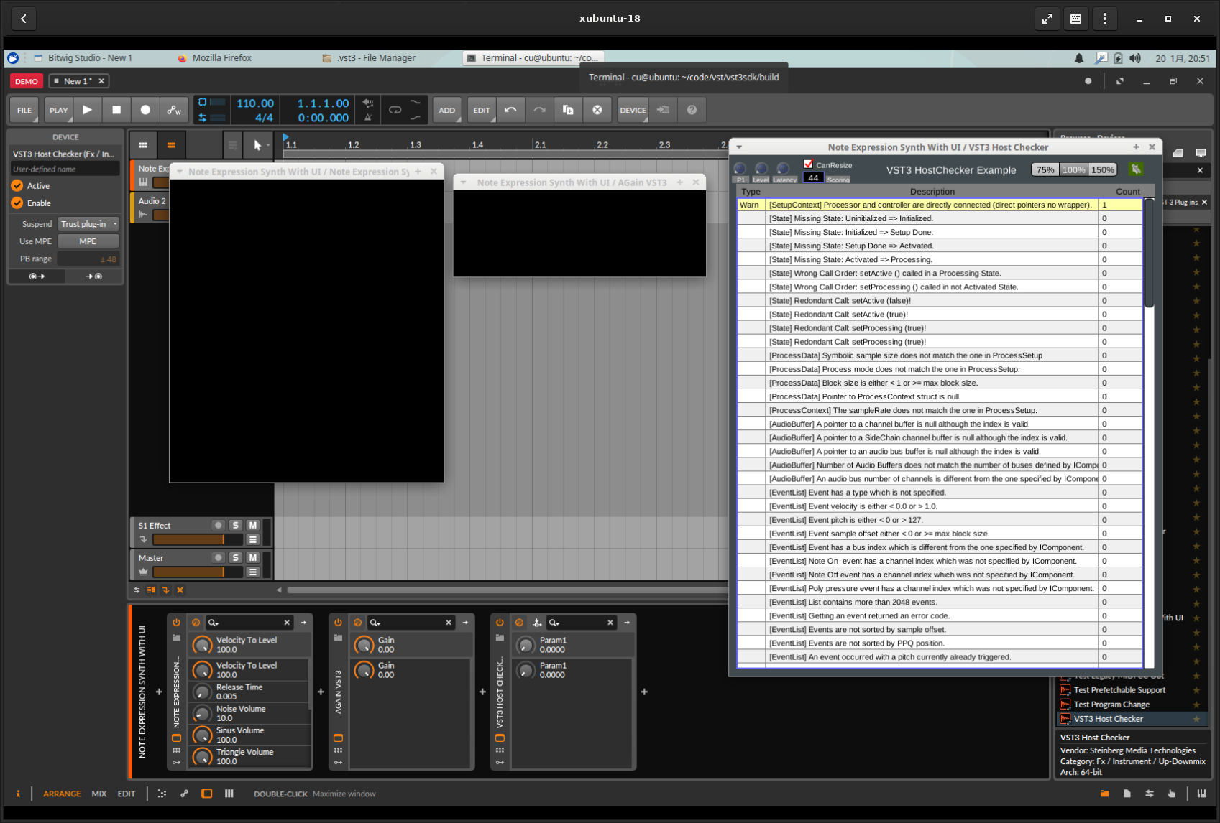Toggle the Enable checkbox in Device panel
The width and height of the screenshot is (1220, 823).
[17, 203]
